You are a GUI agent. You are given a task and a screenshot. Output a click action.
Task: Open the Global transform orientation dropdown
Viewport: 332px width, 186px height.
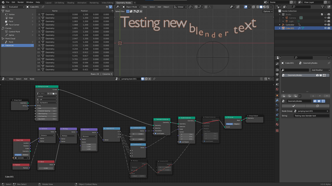(x=180, y=7)
